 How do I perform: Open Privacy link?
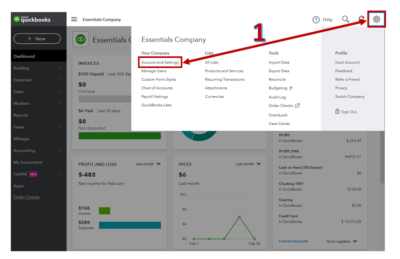click(x=341, y=88)
